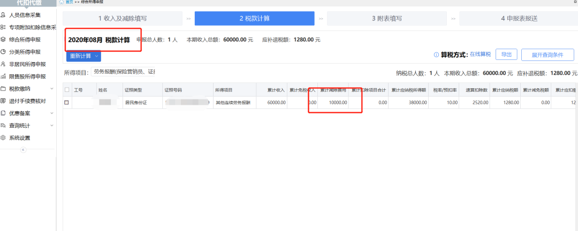Screen dimensions: 578x231
Task: Collapse the sidebar using the double-chevron handle
Action: click(23, 150)
